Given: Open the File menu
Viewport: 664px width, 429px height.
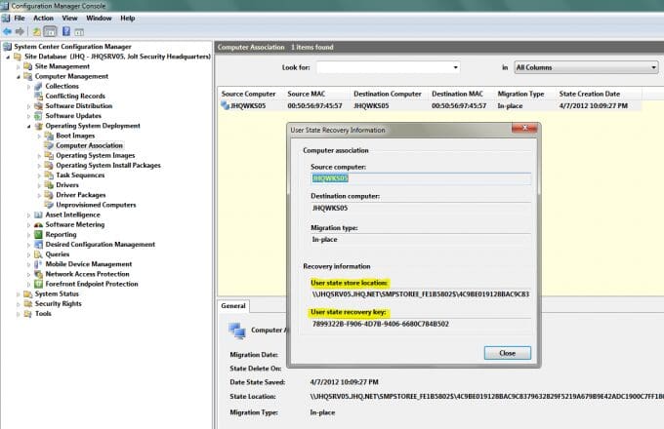Looking at the screenshot, I should (20, 19).
